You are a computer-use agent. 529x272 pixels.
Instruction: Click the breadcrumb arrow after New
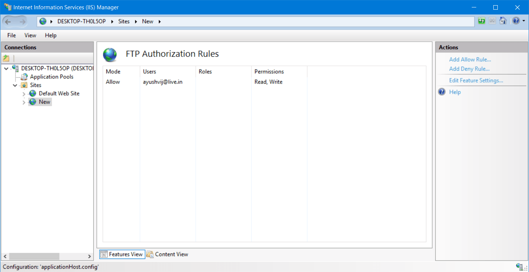[x=160, y=22]
